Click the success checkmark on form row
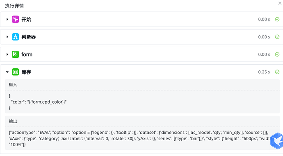The width and height of the screenshot is (283, 156). click(277, 54)
